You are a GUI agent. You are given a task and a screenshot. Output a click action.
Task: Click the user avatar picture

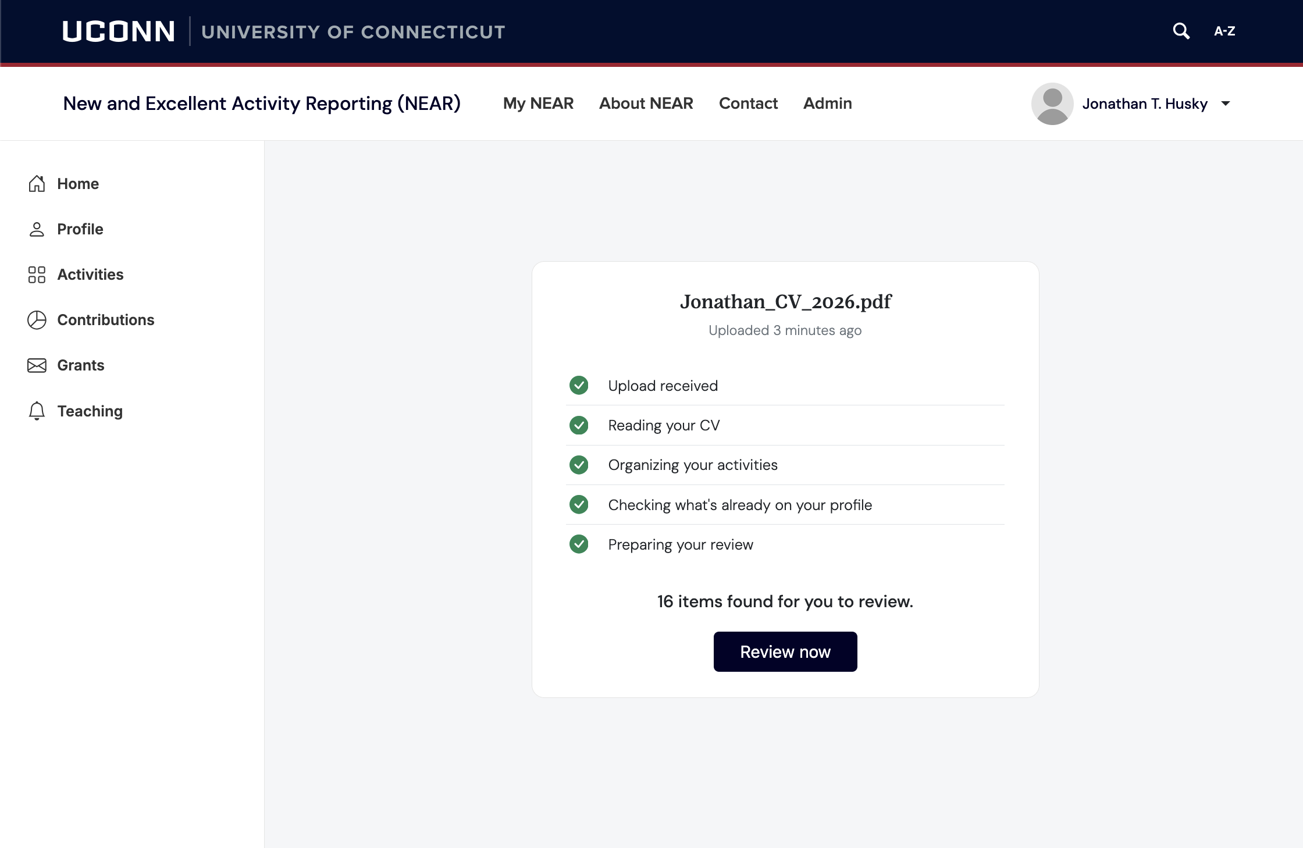coord(1052,104)
